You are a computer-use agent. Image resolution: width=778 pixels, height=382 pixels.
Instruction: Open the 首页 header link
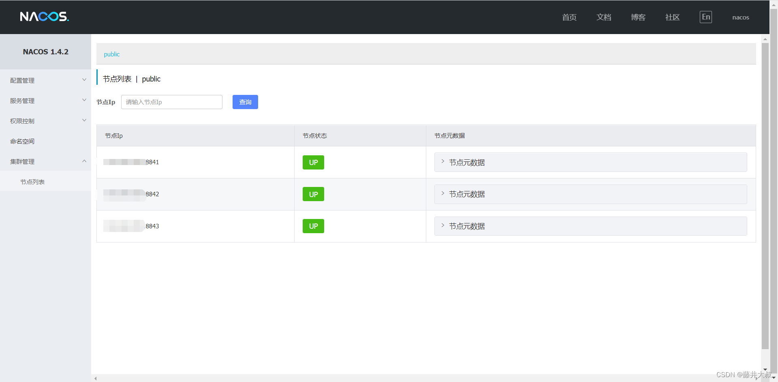pyautogui.click(x=569, y=17)
